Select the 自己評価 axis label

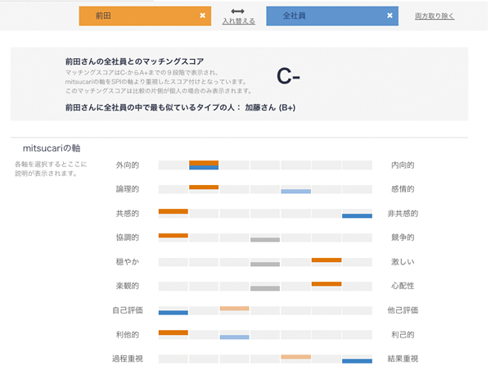128,310
